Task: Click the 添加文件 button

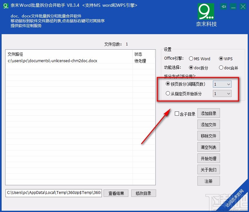Action: click(208, 125)
